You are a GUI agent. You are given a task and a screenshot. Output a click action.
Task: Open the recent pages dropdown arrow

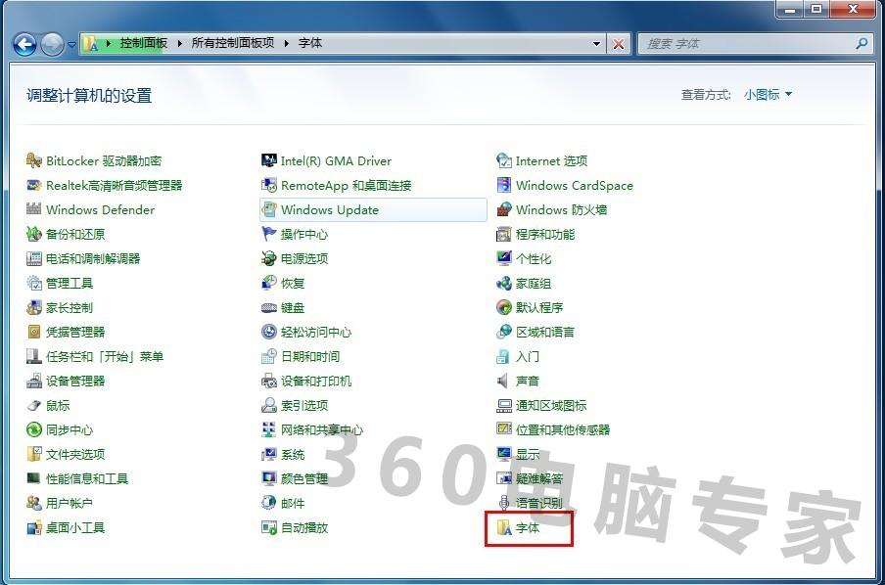[71, 44]
